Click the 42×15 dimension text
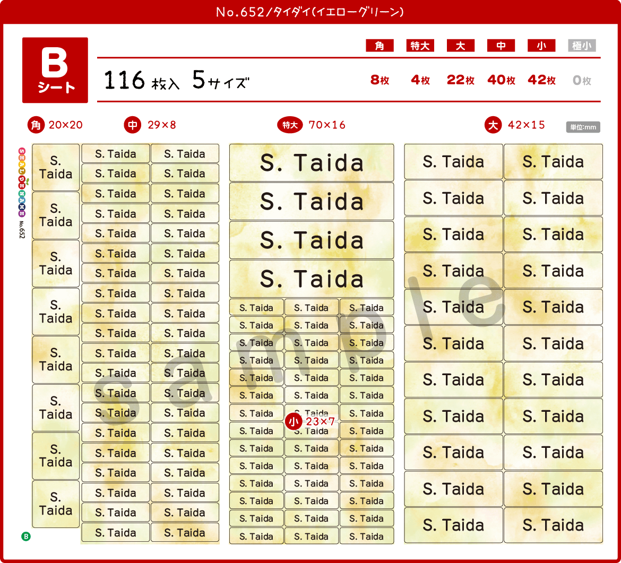 click(527, 125)
